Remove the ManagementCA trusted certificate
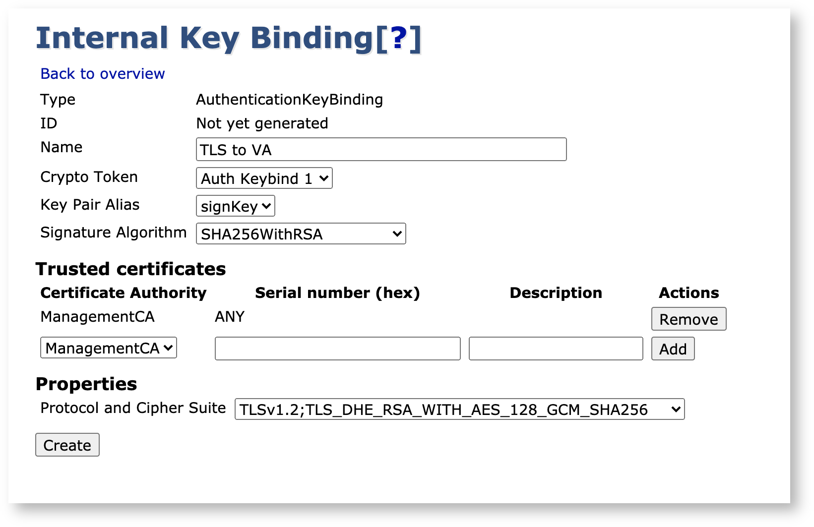814x527 pixels. (689, 319)
